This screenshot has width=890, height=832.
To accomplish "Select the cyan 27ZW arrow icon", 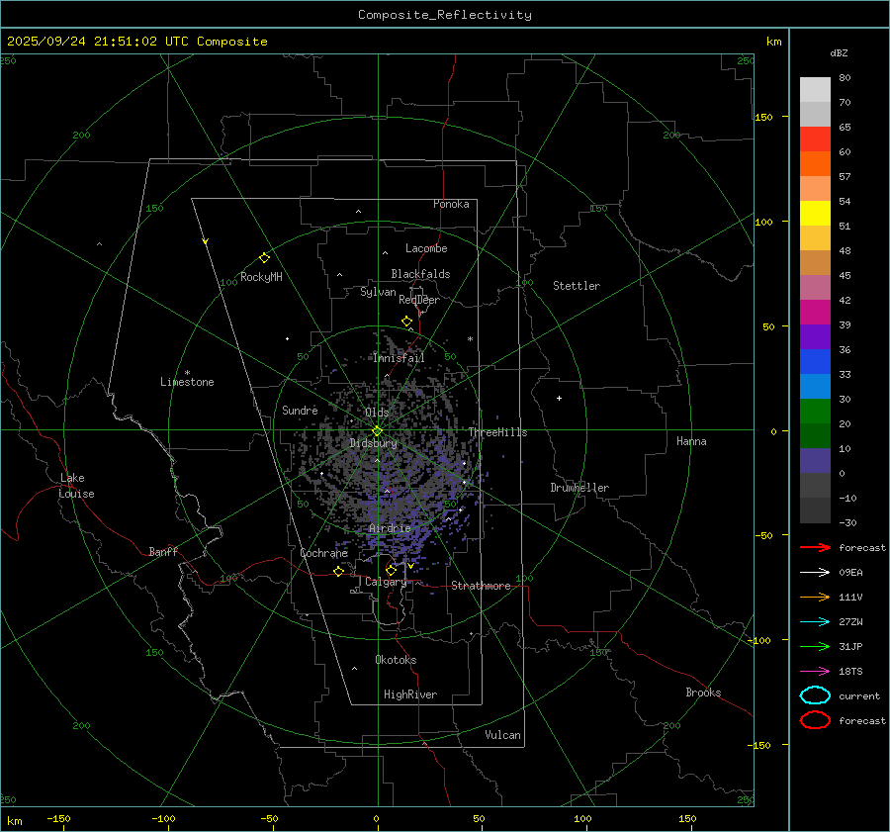I will click(x=815, y=621).
